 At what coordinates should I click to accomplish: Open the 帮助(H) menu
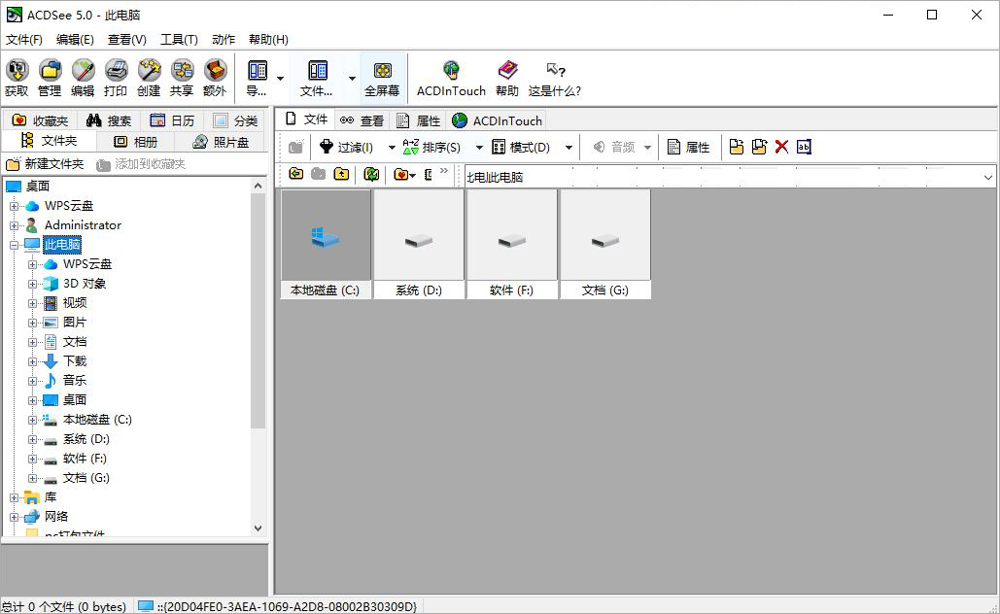coord(268,40)
